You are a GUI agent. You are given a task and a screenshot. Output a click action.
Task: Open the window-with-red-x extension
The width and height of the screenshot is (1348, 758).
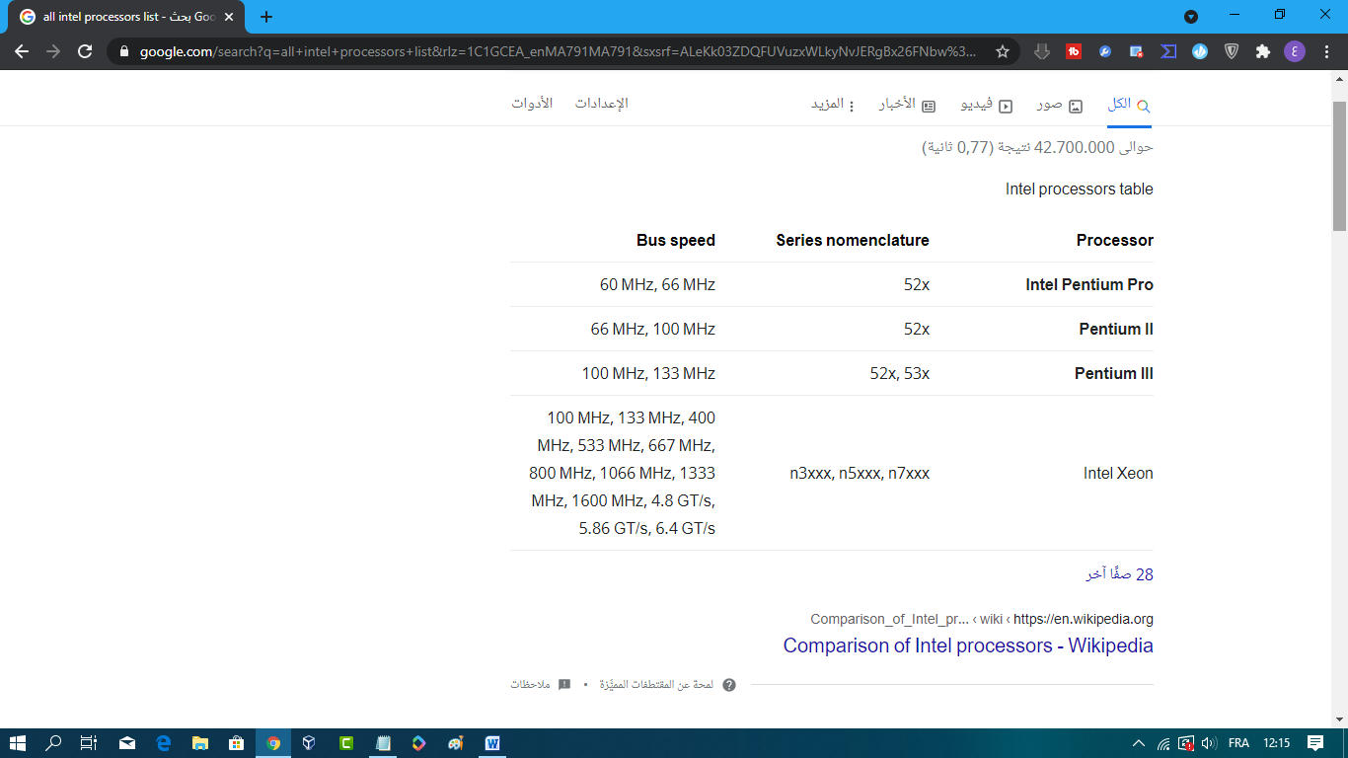click(x=1137, y=51)
